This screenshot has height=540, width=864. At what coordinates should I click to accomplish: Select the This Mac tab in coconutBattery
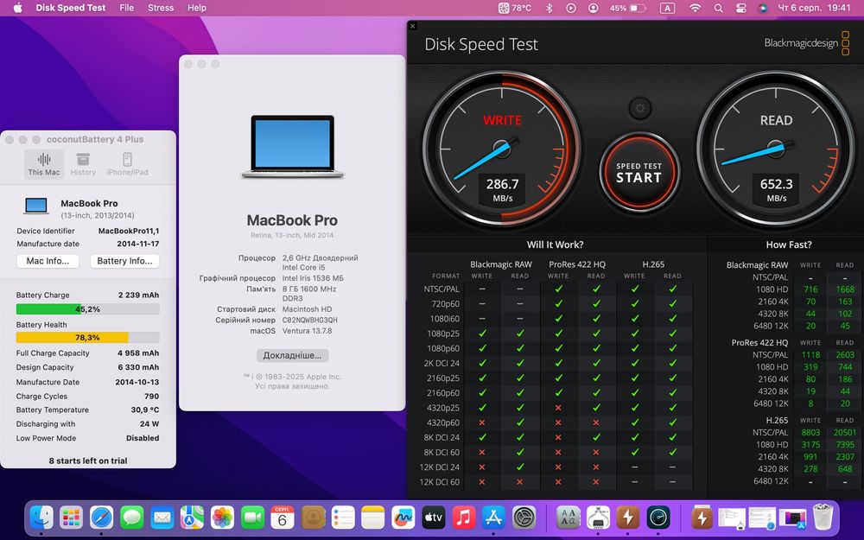(44, 164)
